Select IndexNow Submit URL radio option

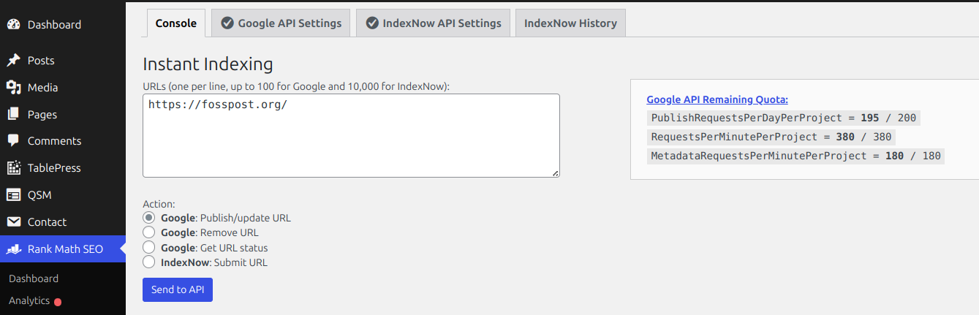(149, 262)
